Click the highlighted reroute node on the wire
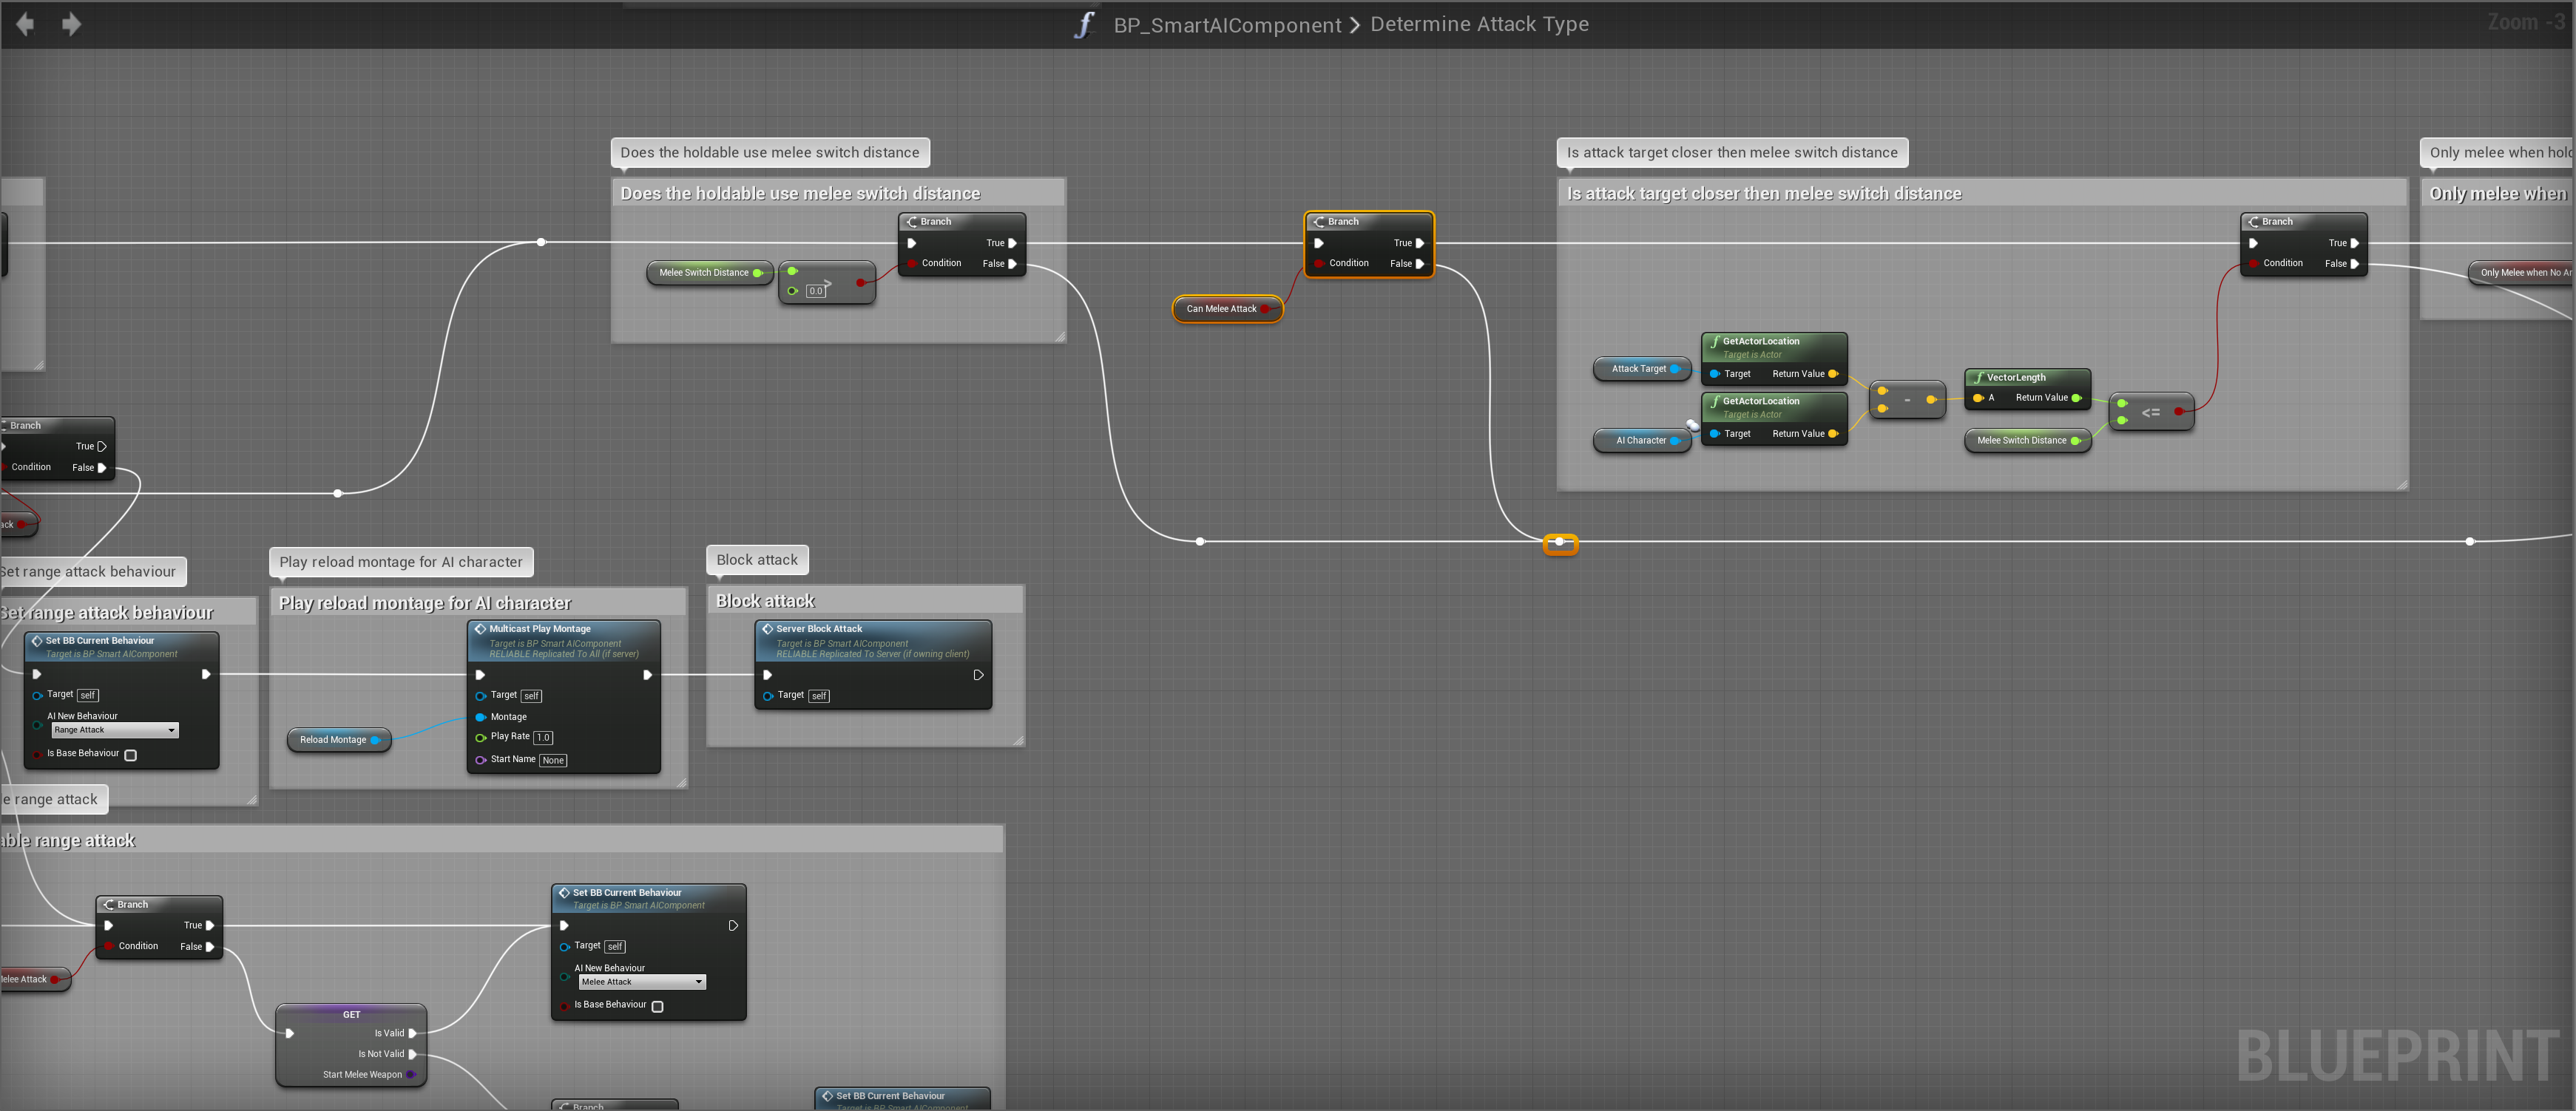Image resolution: width=2576 pixels, height=1111 pixels. [x=1559, y=543]
